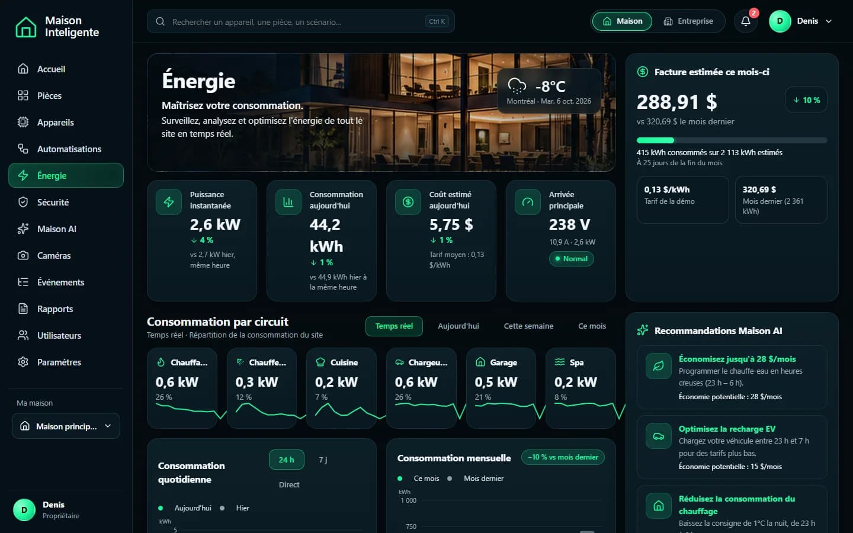Select the Temps réel tab
853x533 pixels.
(394, 326)
